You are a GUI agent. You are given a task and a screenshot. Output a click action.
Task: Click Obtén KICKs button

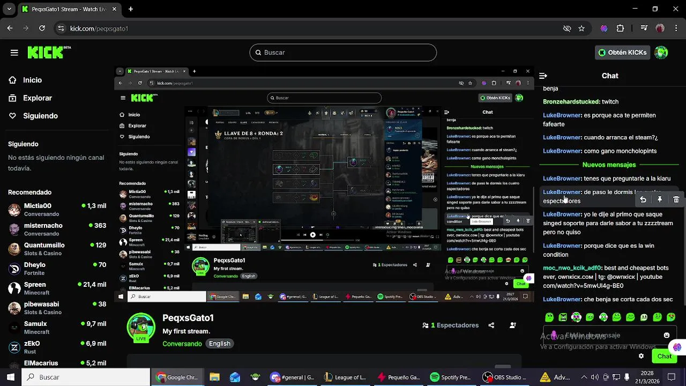pyautogui.click(x=622, y=53)
